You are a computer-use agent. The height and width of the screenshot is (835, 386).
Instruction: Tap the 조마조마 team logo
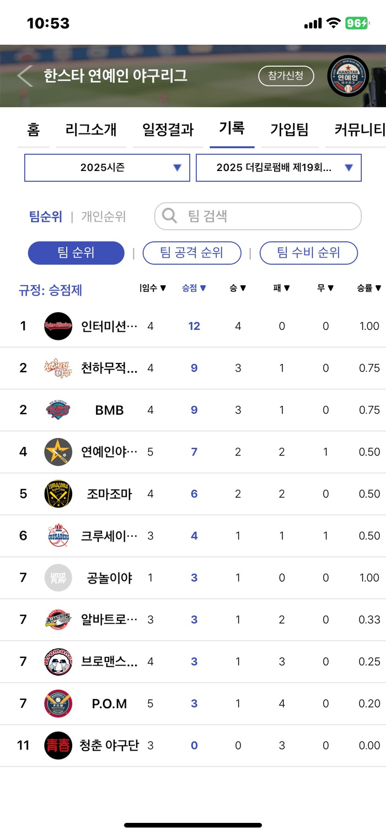tap(58, 494)
